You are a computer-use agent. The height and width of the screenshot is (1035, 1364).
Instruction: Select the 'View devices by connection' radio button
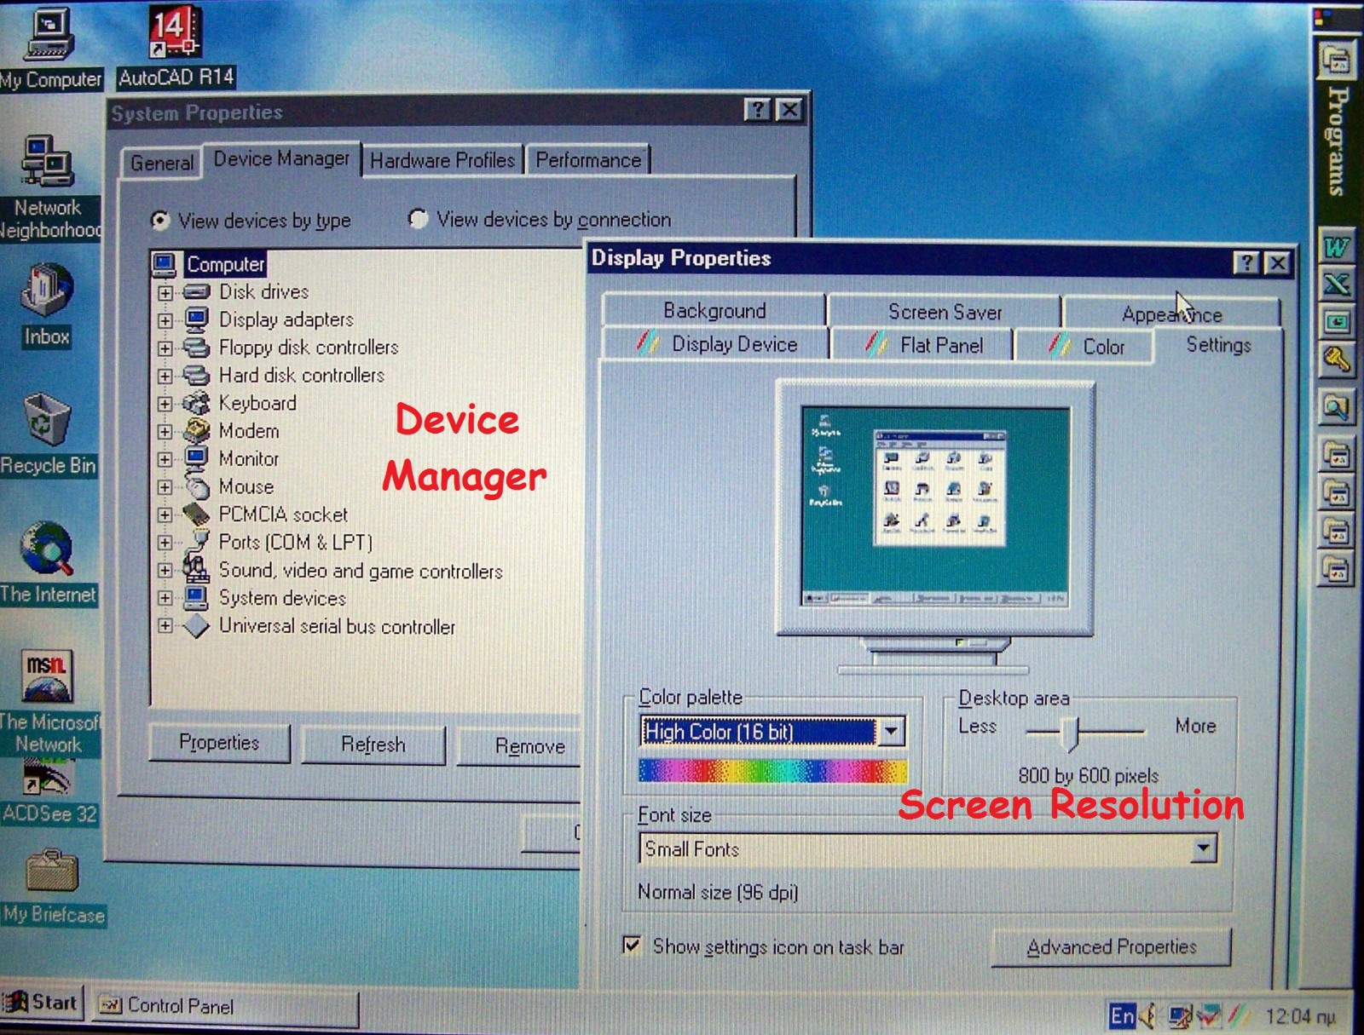click(x=418, y=219)
